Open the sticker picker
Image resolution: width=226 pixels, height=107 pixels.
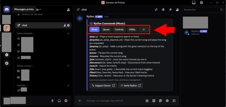point(160,101)
